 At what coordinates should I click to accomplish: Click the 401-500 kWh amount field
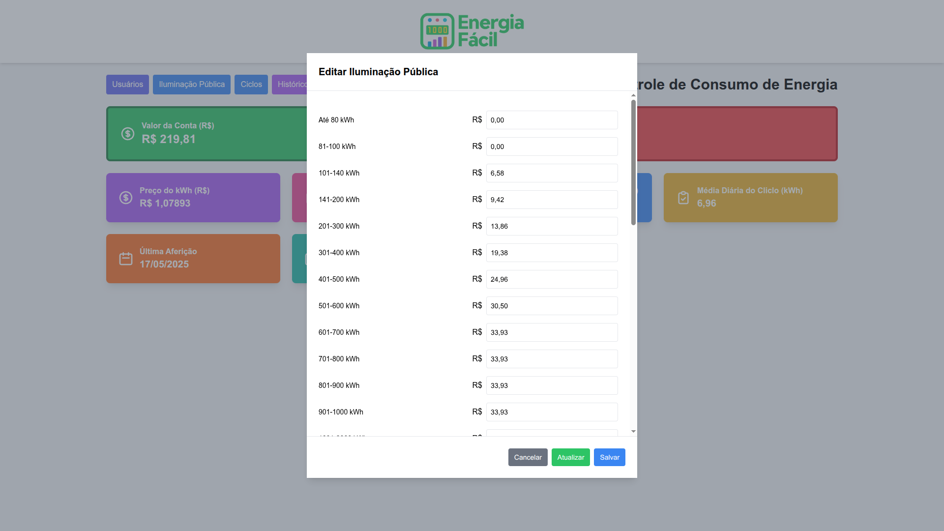[x=552, y=279]
